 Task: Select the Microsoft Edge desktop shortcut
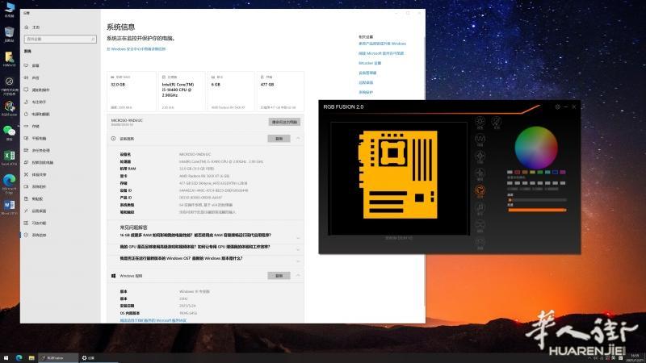[x=10, y=184]
